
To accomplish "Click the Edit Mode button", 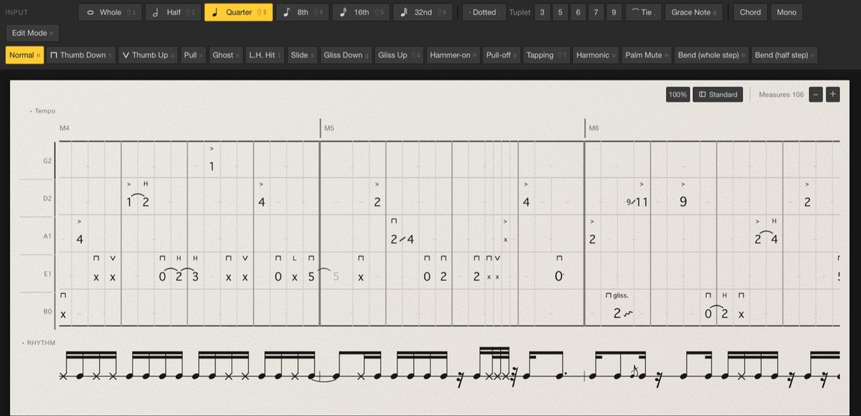I will 32,33.
